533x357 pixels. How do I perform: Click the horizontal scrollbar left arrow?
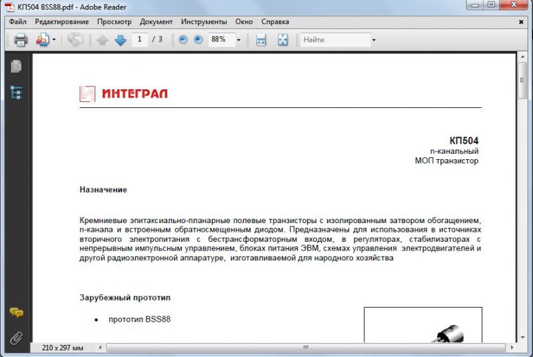101,348
